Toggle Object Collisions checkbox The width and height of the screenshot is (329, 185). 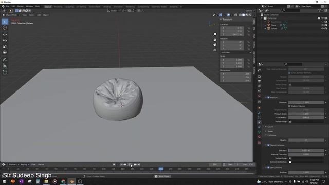268,145
